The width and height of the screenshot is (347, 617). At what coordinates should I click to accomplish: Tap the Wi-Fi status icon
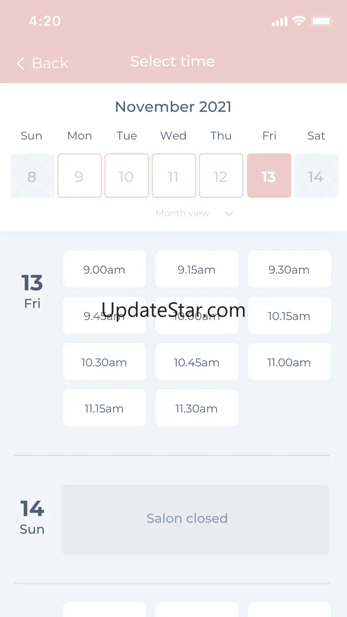(x=299, y=21)
